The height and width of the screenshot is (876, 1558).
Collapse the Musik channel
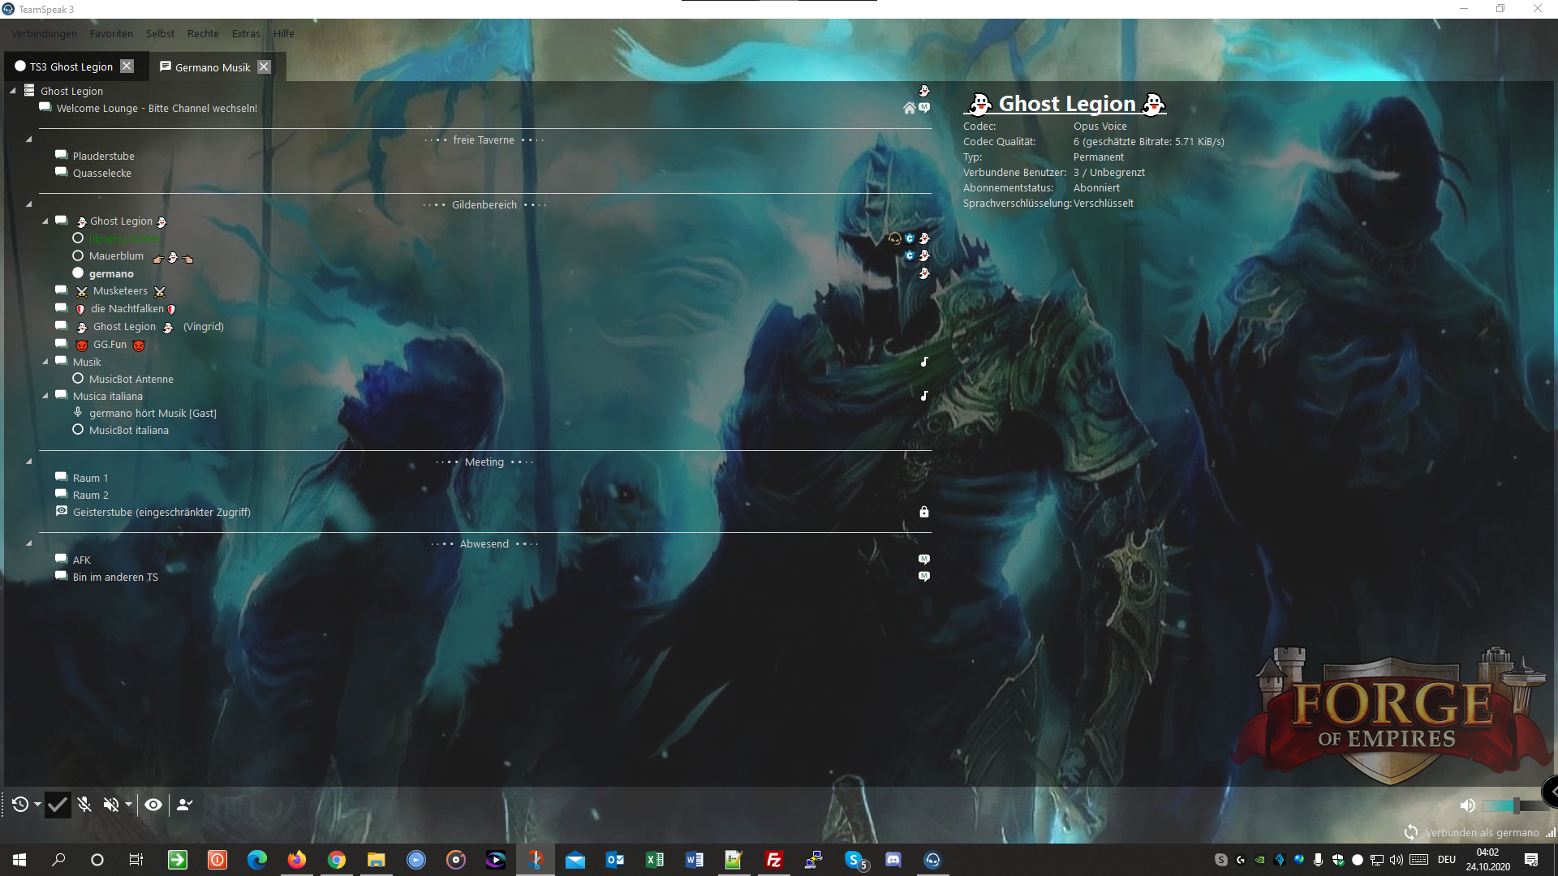pyautogui.click(x=45, y=362)
